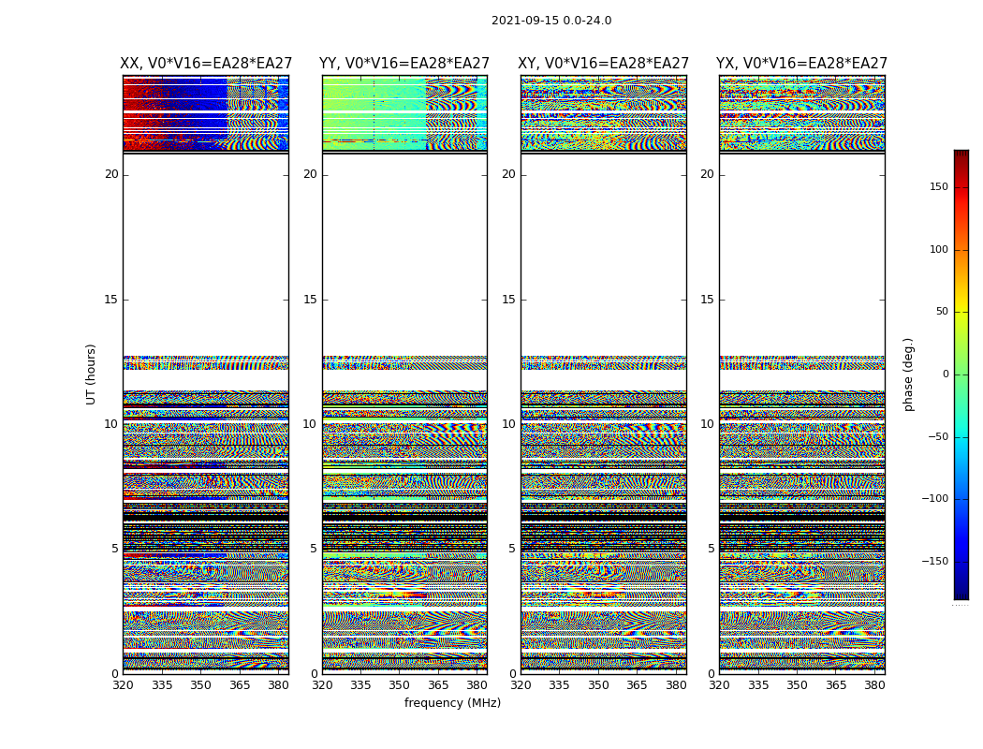Click the 20 hour tick of XX plot
Image resolution: width=983 pixels, height=749 pixels.
point(111,174)
